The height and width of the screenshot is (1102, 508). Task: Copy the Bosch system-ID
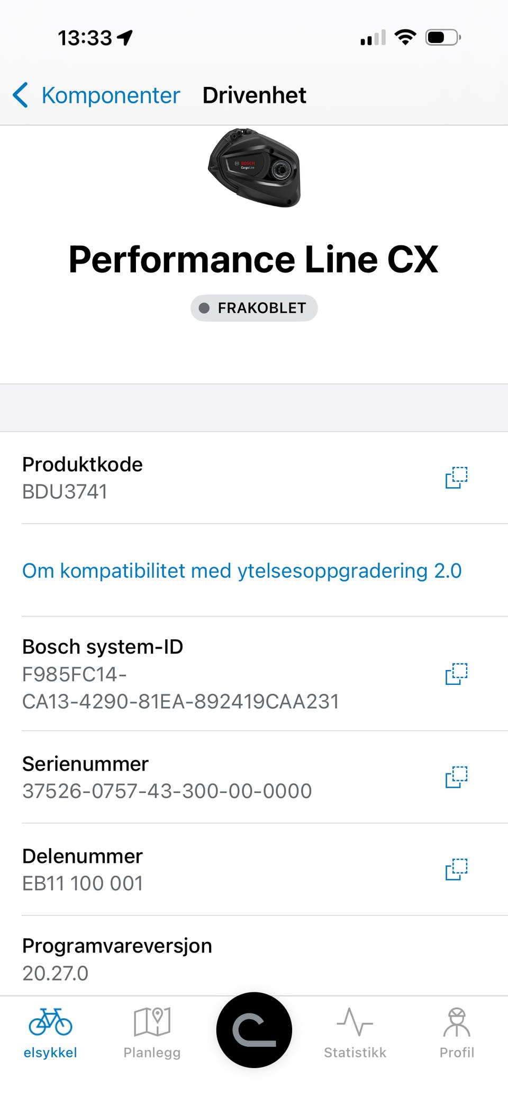(456, 674)
